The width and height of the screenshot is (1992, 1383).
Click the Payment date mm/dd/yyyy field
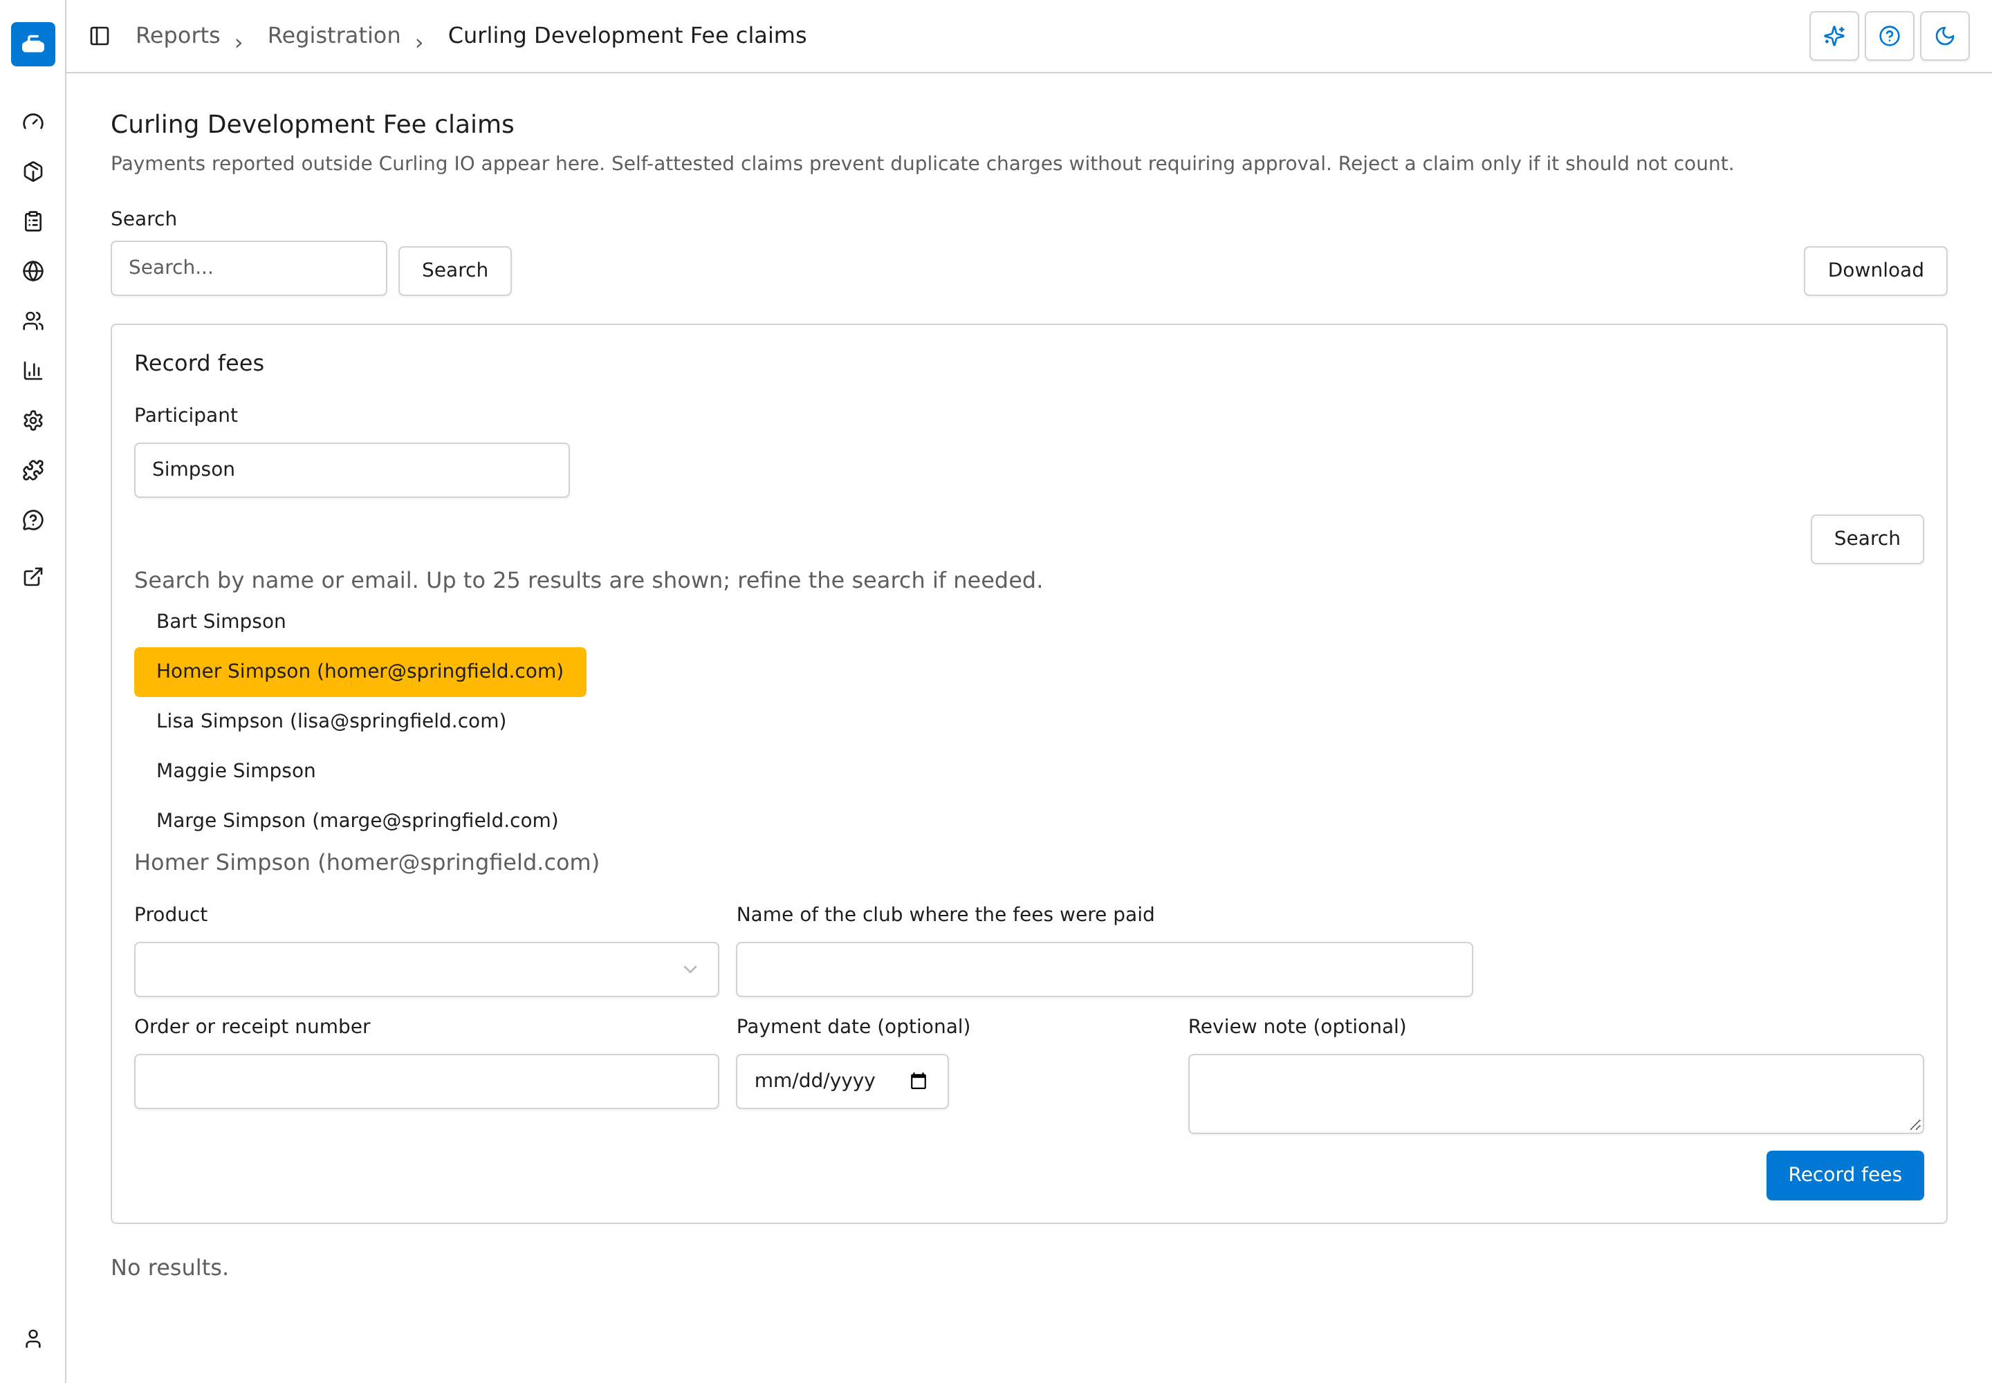pos(842,1082)
